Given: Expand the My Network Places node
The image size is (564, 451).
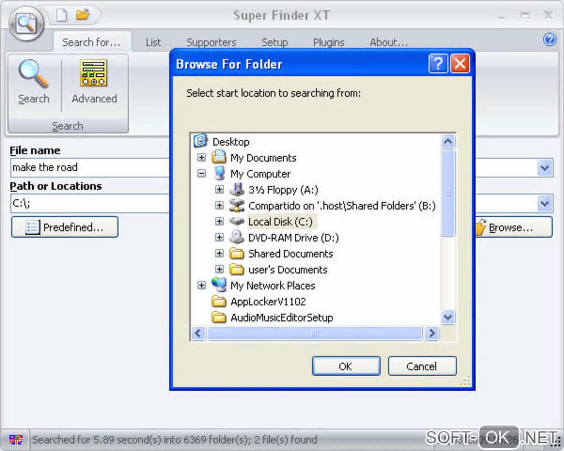Looking at the screenshot, I should pos(201,285).
